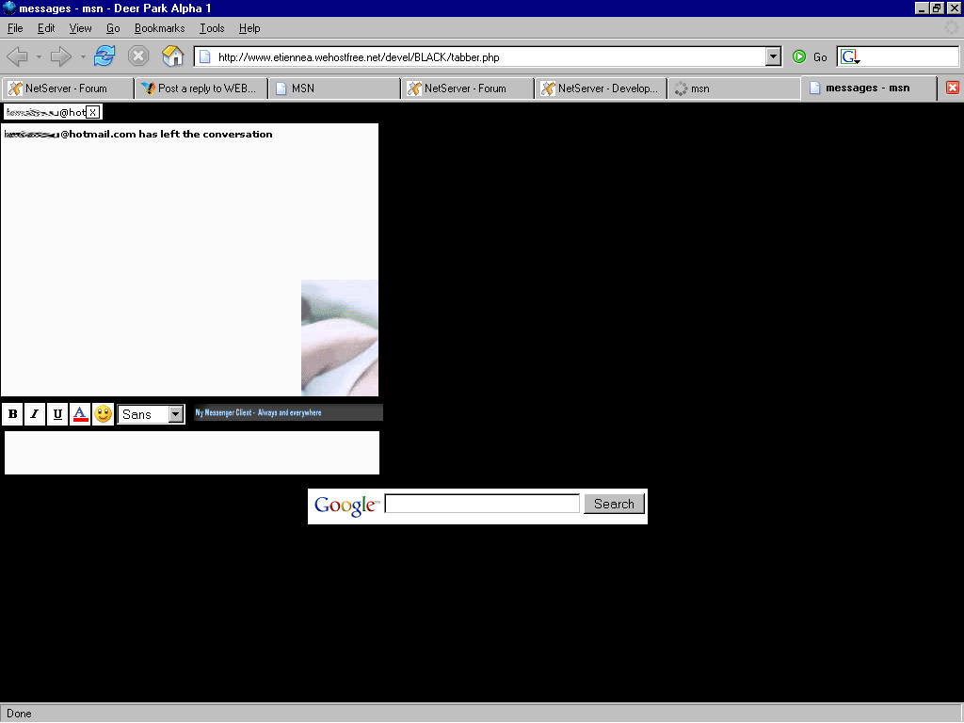Open the Forward button history dropdown
Viewport: 964px width, 723px height.
83,57
